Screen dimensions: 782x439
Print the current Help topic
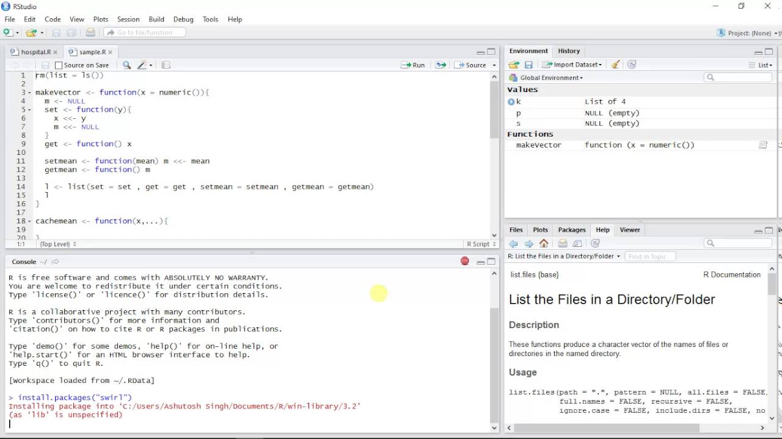[x=563, y=243]
